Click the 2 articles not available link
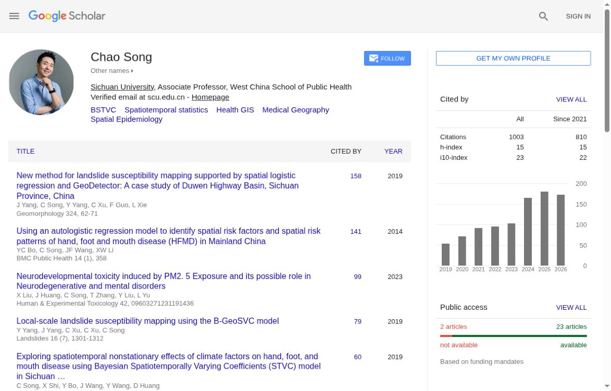This screenshot has height=391, width=611. click(453, 327)
